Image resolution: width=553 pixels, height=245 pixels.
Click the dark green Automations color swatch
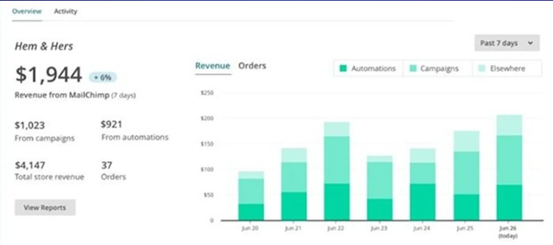(x=343, y=68)
